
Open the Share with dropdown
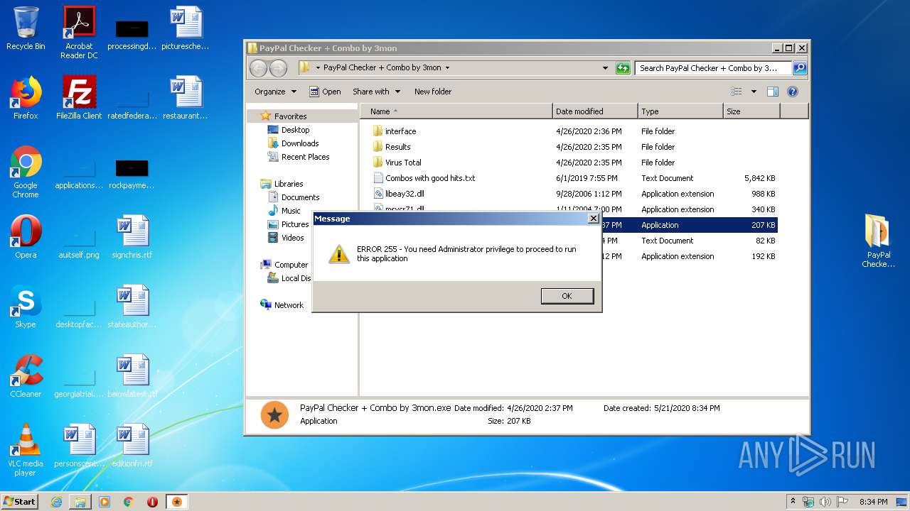point(377,92)
